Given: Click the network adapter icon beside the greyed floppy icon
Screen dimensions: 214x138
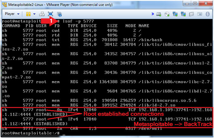Looking at the screenshot, I should pos(183,14).
